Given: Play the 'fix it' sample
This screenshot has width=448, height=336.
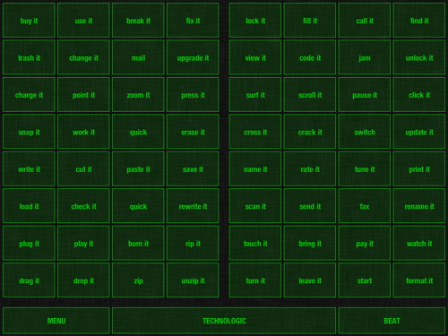Looking at the screenshot, I should pyautogui.click(x=193, y=21).
